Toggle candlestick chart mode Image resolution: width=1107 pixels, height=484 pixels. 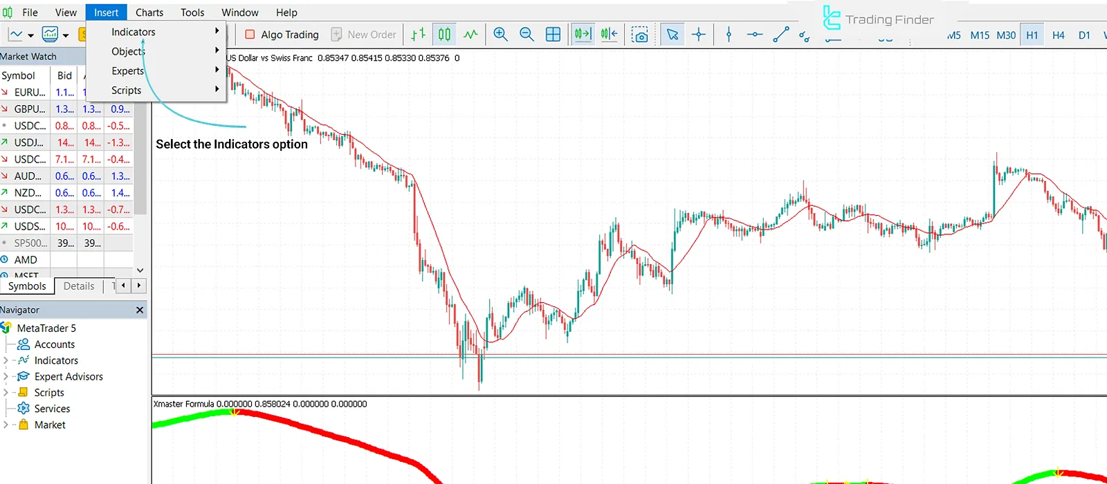tap(444, 35)
